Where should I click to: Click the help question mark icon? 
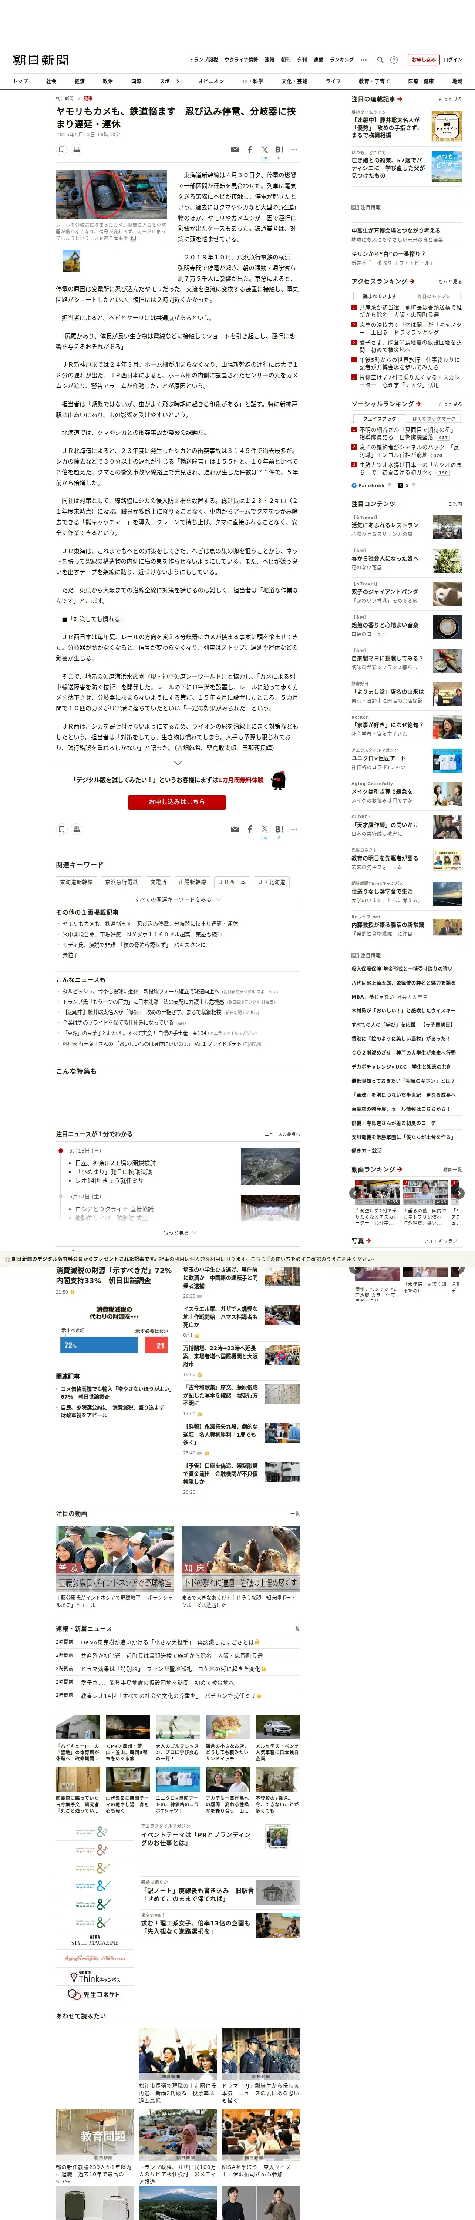point(394,60)
